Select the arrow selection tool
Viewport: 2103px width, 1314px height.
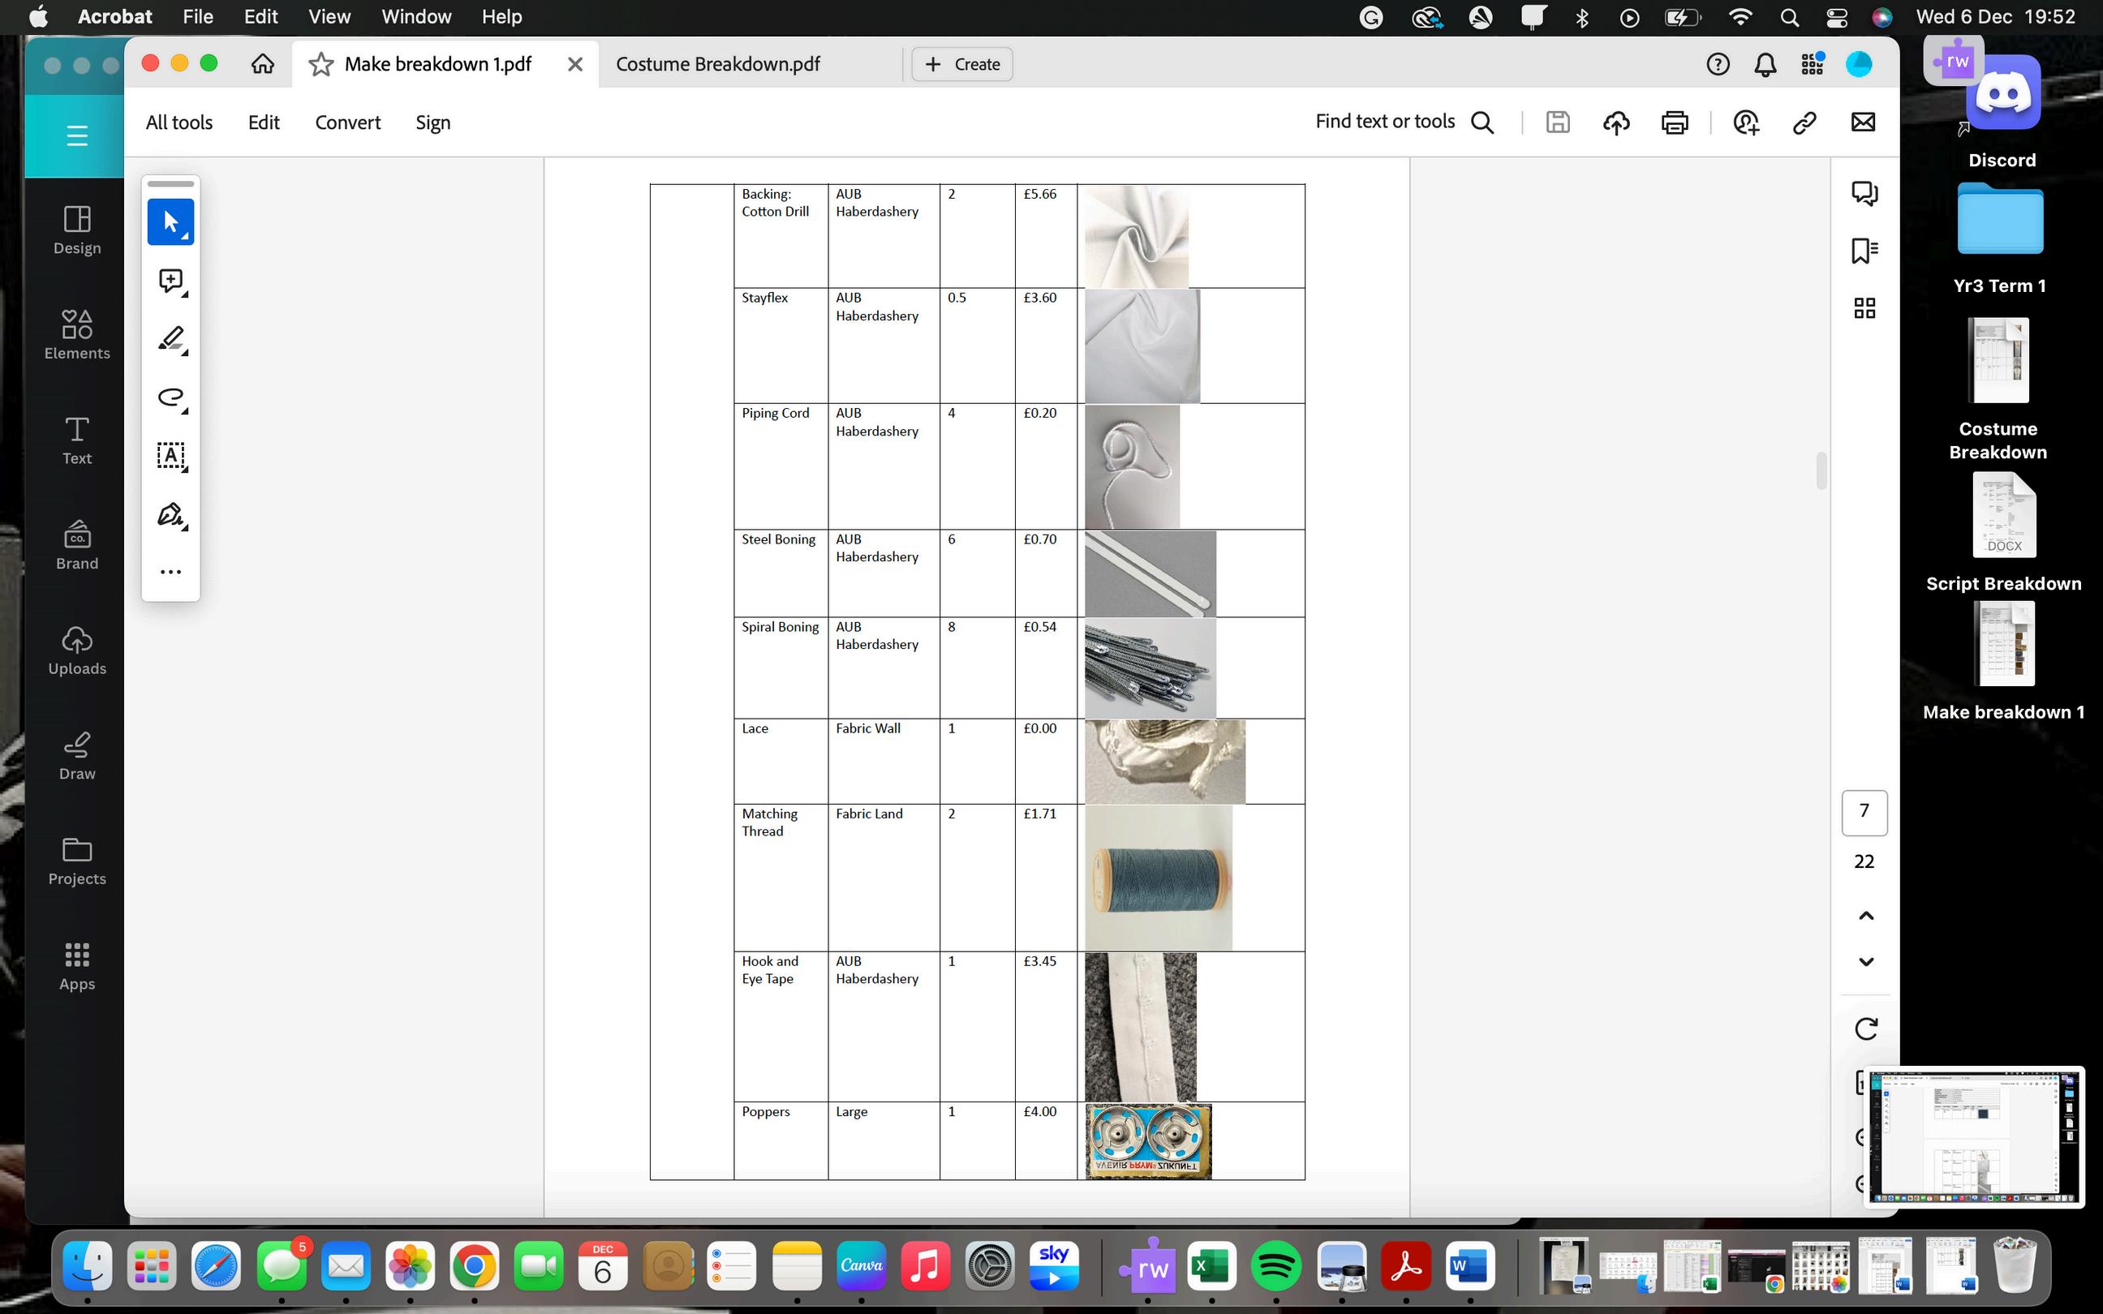(170, 221)
